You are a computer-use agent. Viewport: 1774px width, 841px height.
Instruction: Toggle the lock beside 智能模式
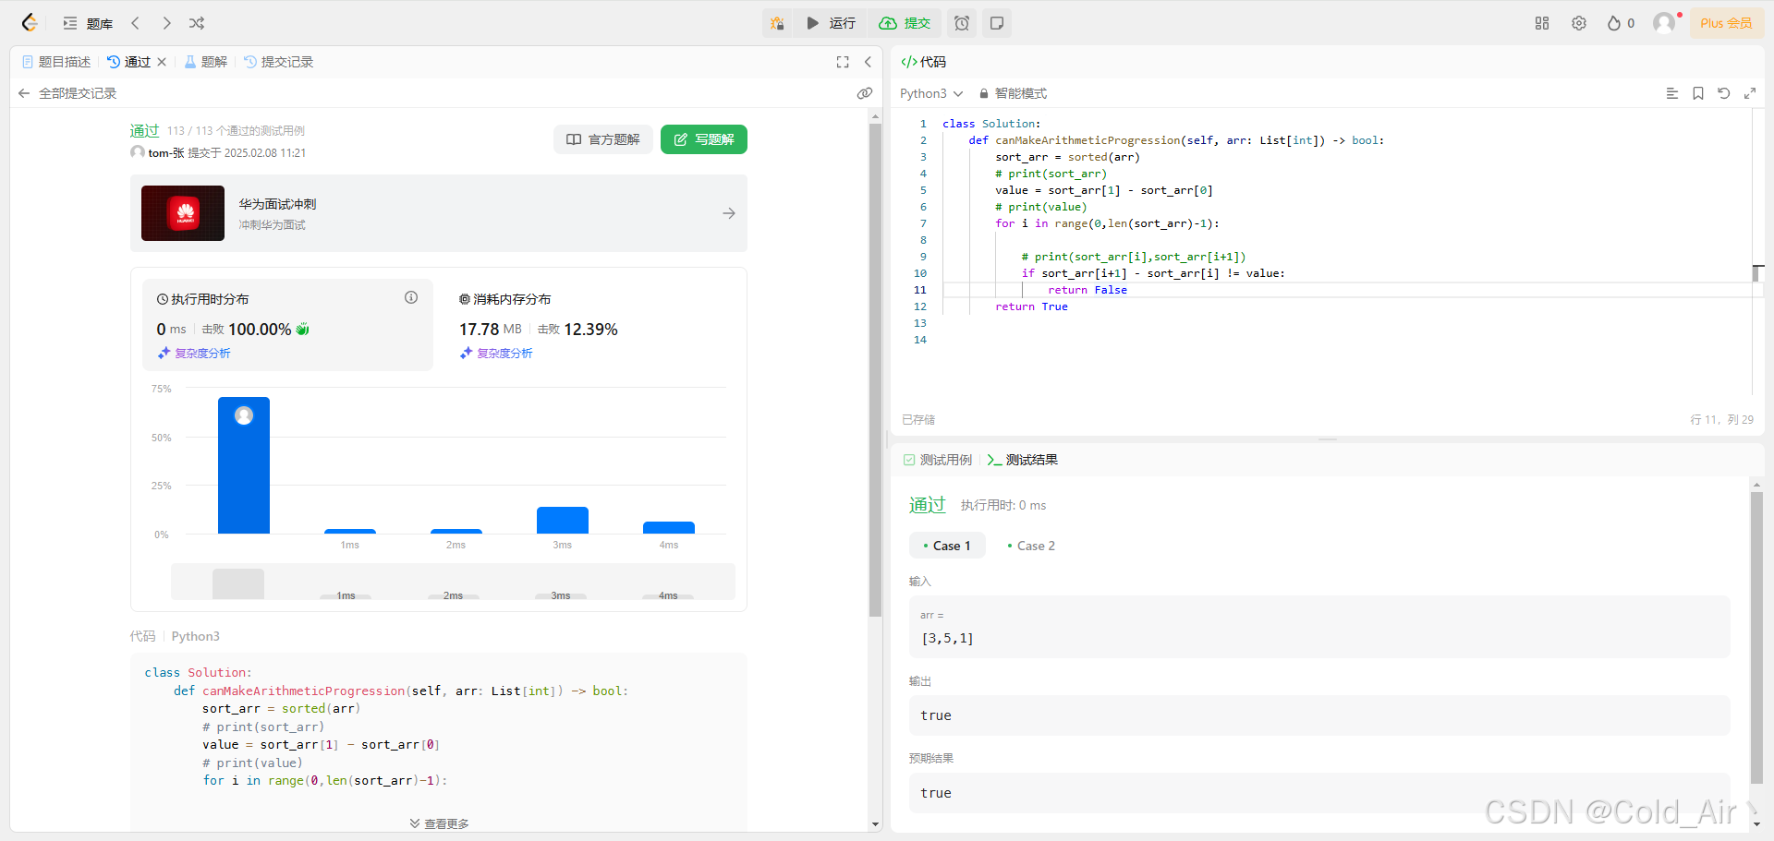(x=983, y=93)
